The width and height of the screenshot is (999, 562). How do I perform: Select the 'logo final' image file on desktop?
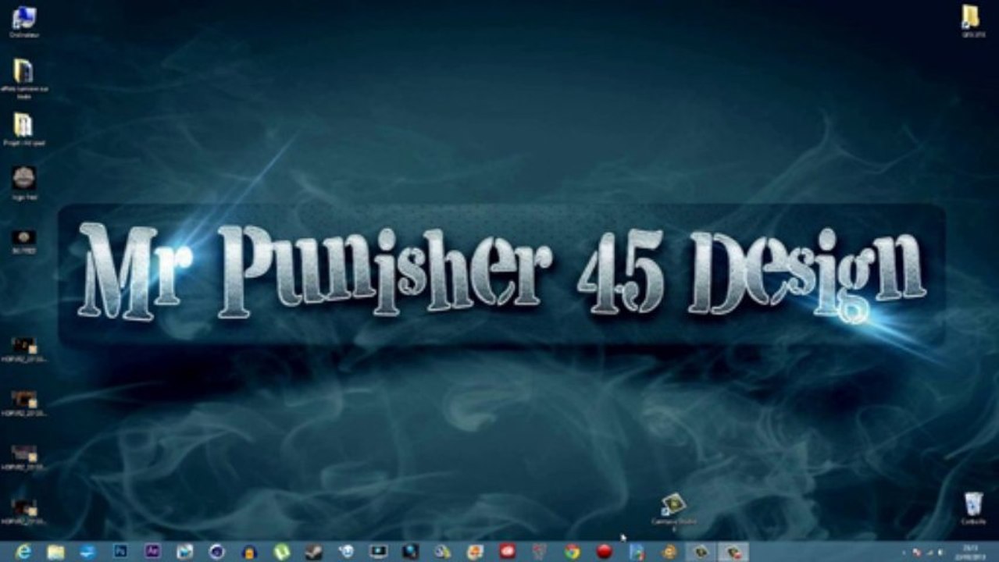coord(24,183)
